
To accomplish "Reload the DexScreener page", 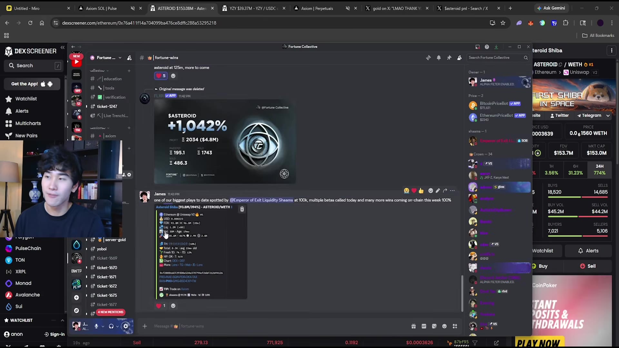I will click(x=30, y=23).
